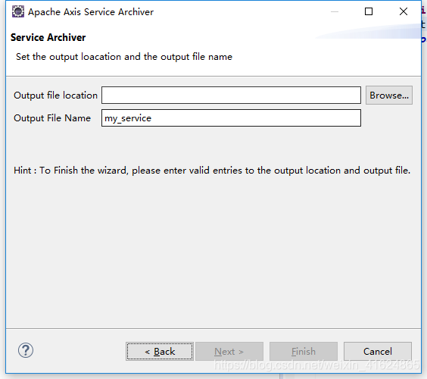Click the Hint text about finishing wizard

pyautogui.click(x=212, y=171)
